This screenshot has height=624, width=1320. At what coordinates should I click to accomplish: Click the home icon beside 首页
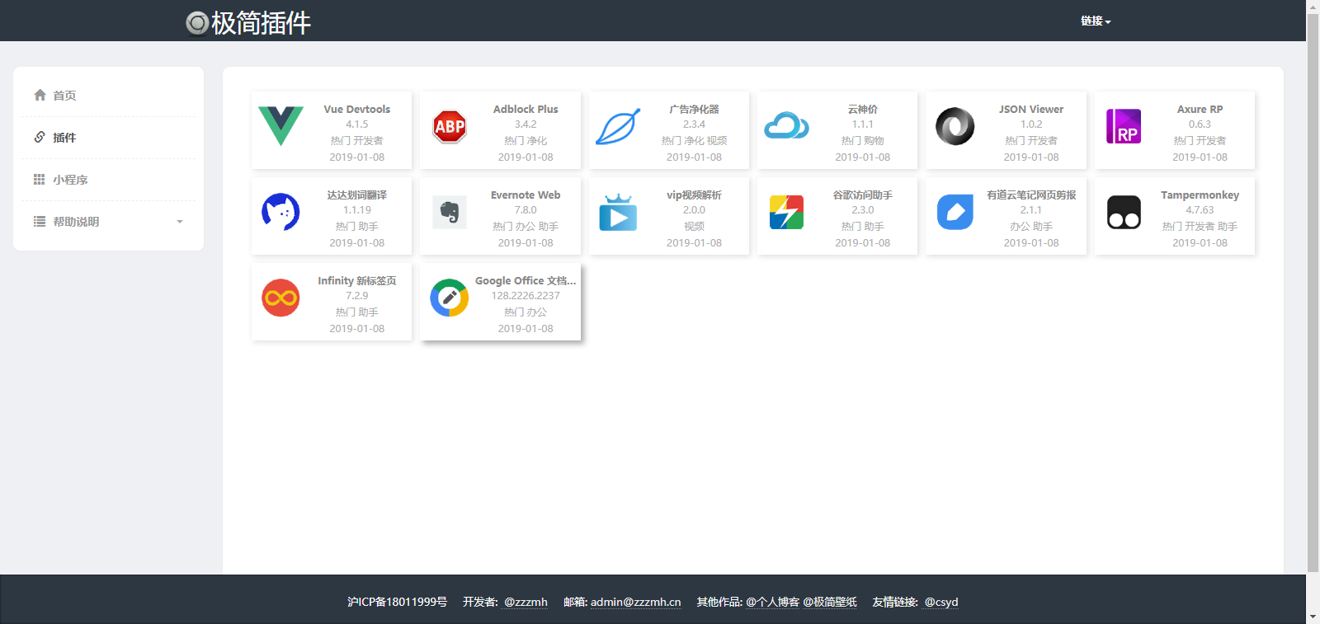[40, 95]
